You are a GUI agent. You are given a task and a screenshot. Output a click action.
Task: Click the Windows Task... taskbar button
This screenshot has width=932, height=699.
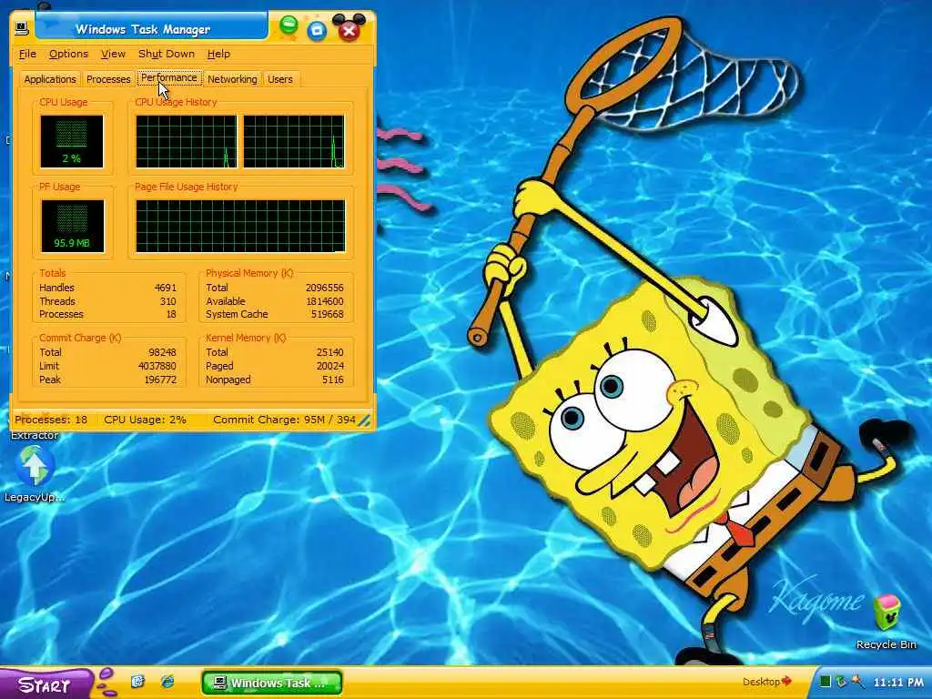(x=272, y=683)
